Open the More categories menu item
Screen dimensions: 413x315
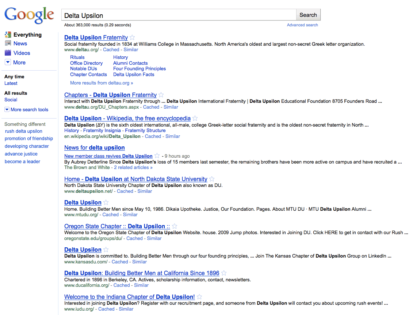[x=19, y=63]
